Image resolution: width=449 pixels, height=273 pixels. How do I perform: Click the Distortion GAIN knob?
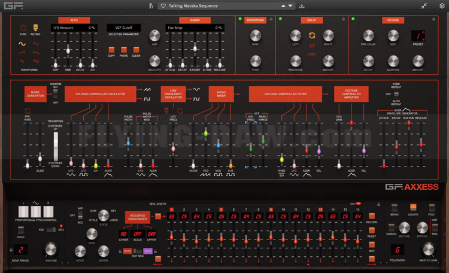click(256, 35)
